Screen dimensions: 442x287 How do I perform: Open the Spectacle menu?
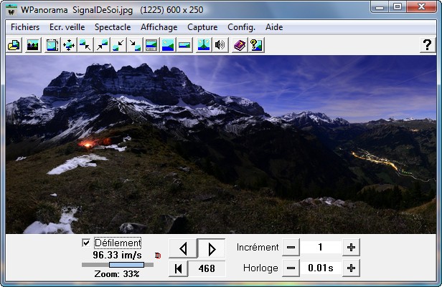(113, 27)
